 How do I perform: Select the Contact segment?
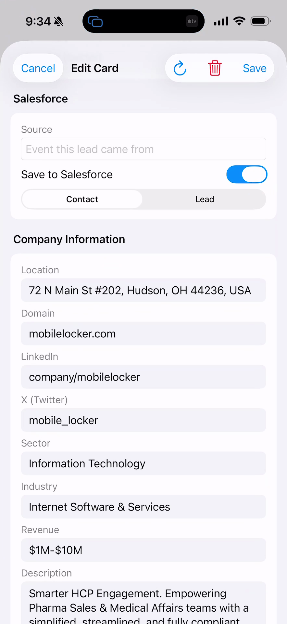pyautogui.click(x=82, y=199)
